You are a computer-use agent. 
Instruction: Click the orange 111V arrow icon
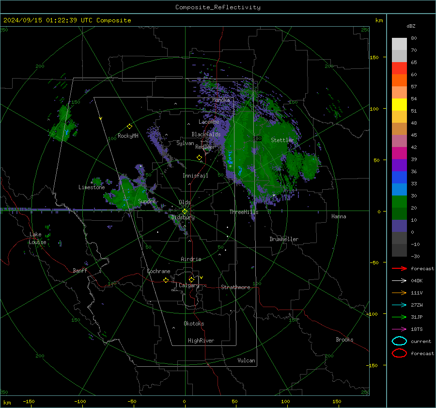[399, 293]
